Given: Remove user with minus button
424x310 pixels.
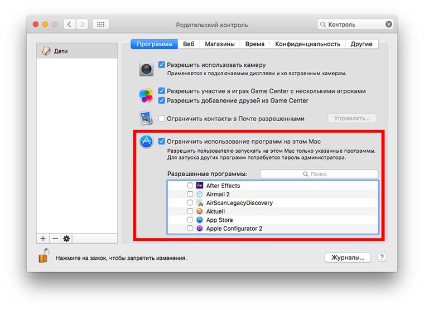Looking at the screenshot, I should click(55, 239).
